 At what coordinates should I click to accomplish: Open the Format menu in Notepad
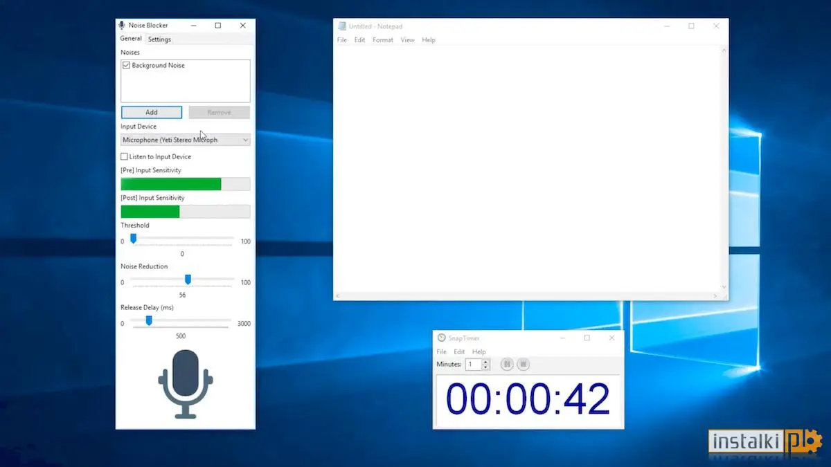[x=383, y=40]
